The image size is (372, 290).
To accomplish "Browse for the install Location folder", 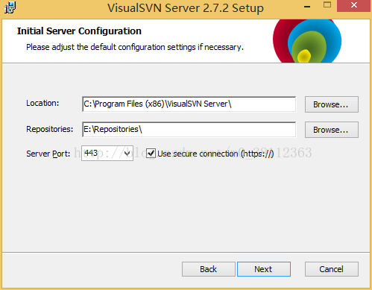I will tap(332, 104).
